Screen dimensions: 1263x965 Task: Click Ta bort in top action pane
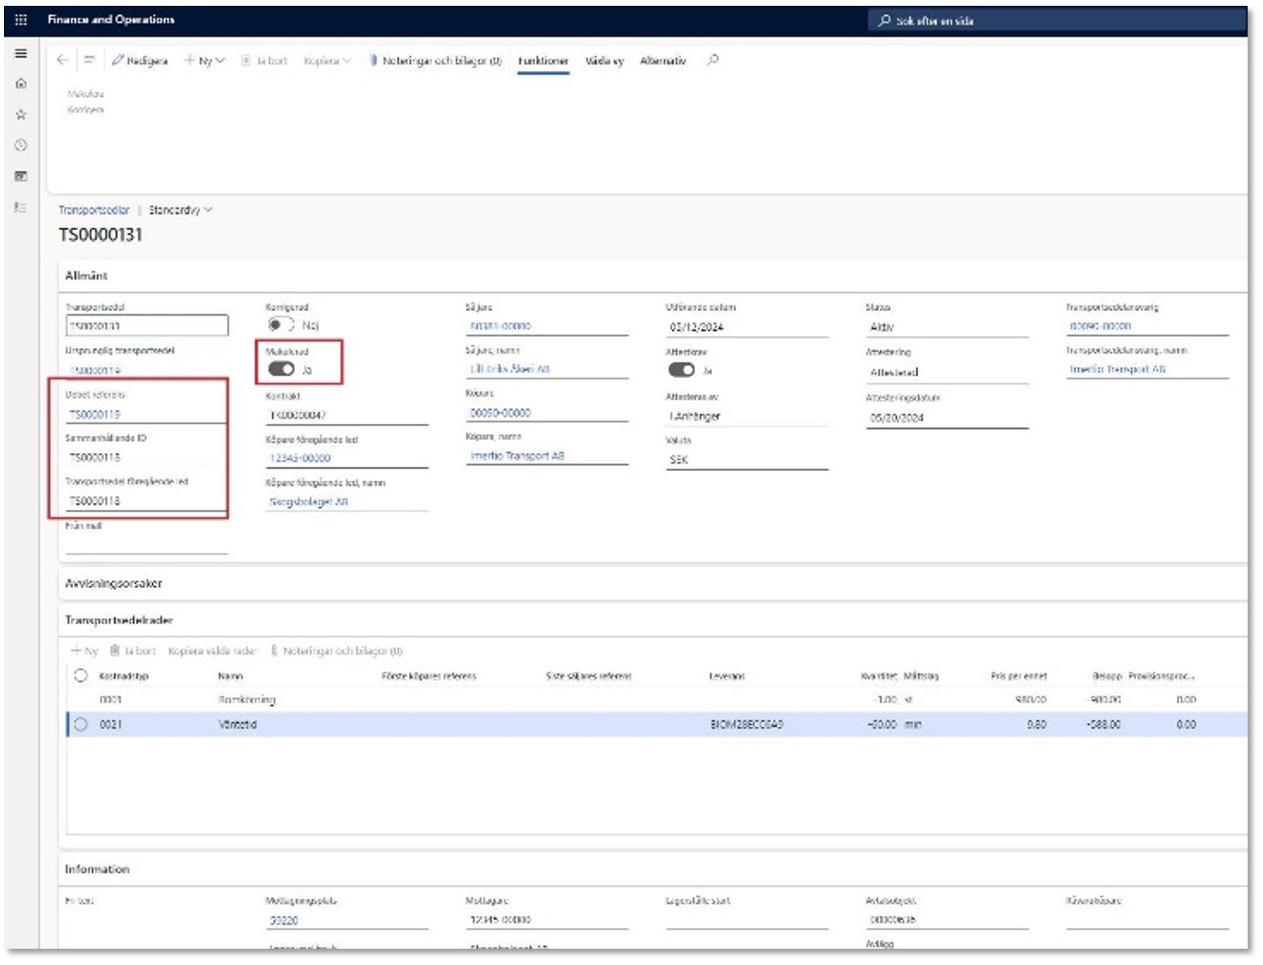point(264,61)
